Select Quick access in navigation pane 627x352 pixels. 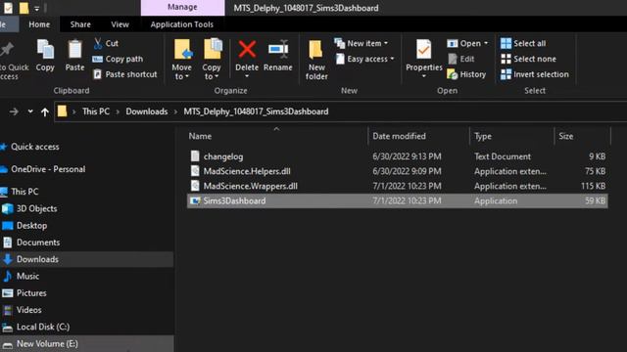click(x=35, y=147)
